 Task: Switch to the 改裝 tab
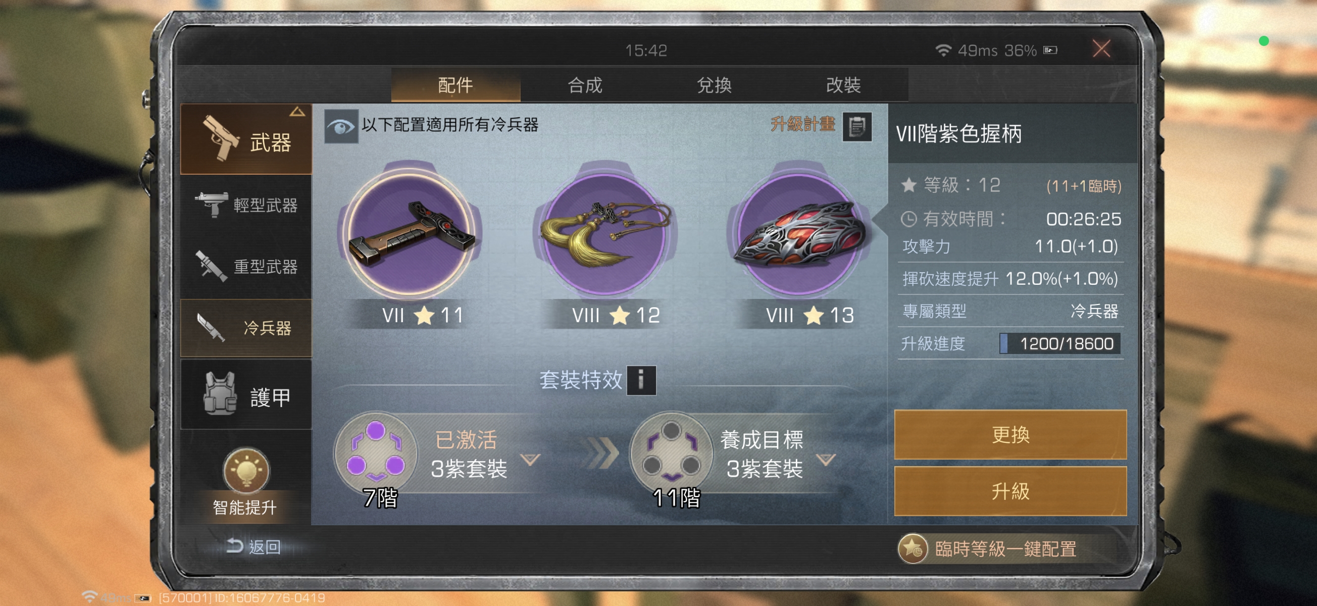click(x=843, y=85)
